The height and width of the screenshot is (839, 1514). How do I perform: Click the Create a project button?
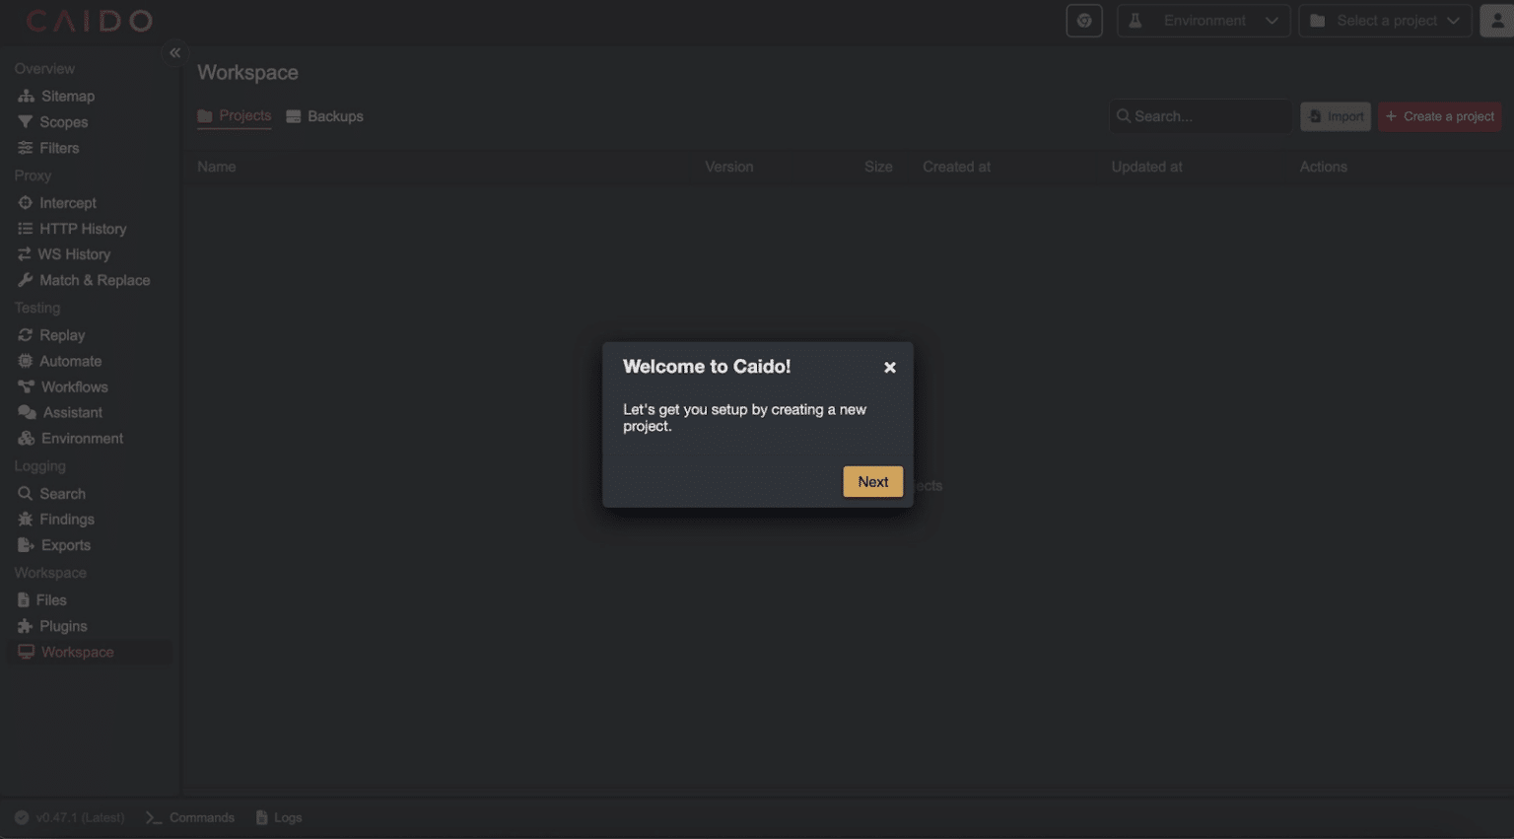(x=1439, y=115)
